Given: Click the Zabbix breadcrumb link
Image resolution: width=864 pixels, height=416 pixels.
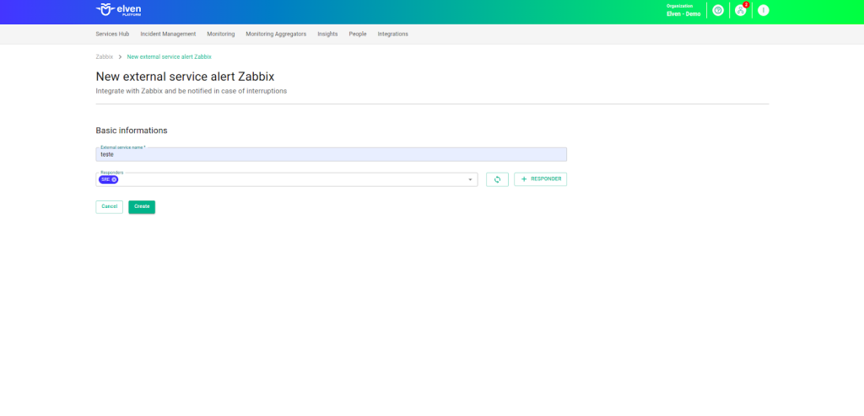Looking at the screenshot, I should coord(105,56).
